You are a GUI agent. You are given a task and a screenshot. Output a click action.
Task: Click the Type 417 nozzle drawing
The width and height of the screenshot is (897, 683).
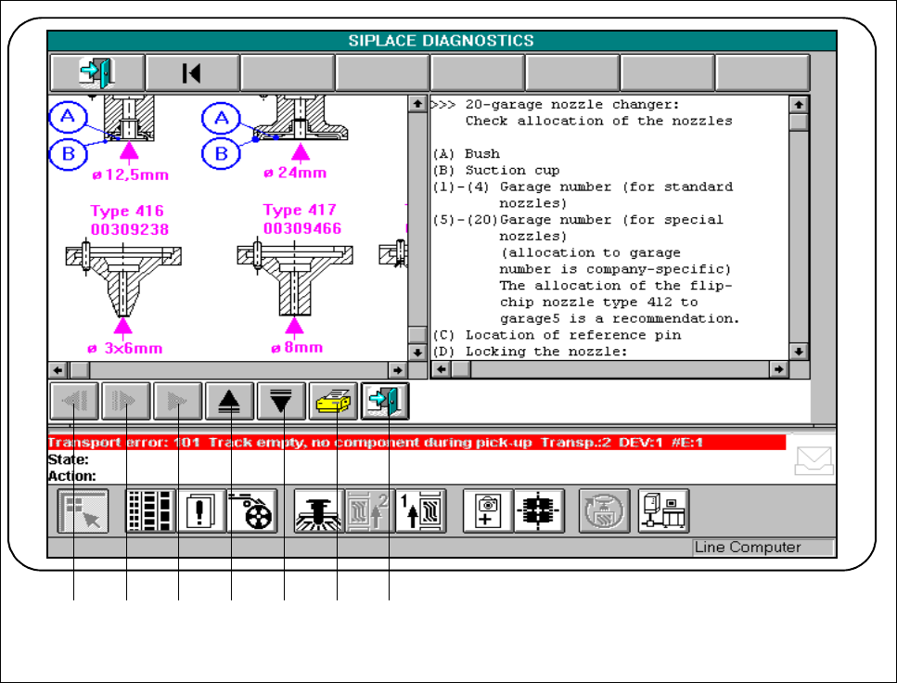[295, 278]
